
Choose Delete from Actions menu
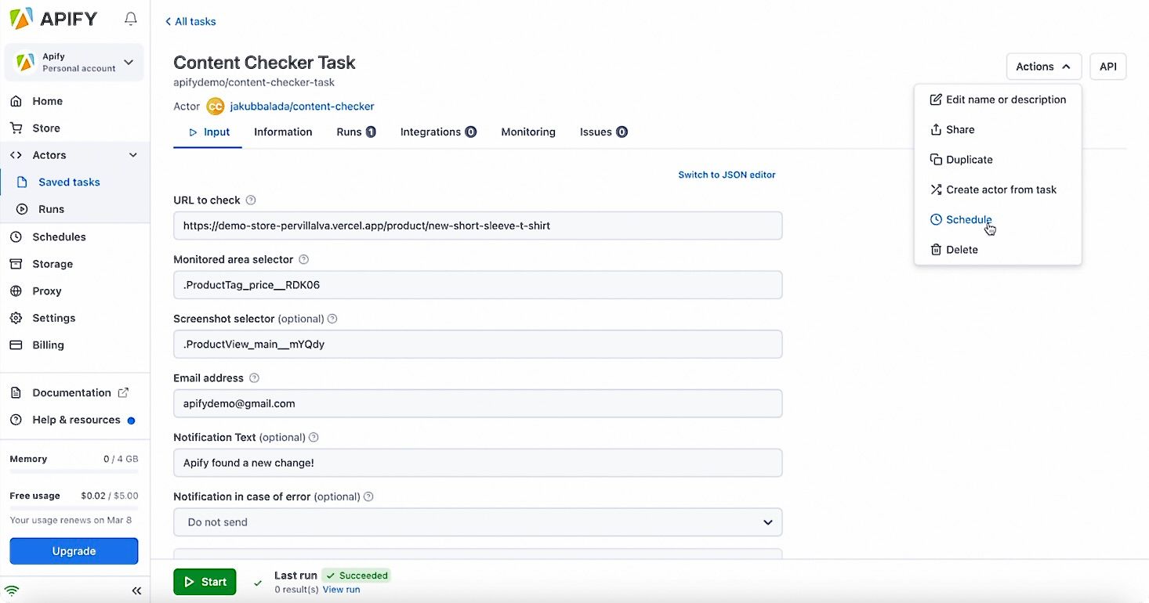tap(998, 249)
